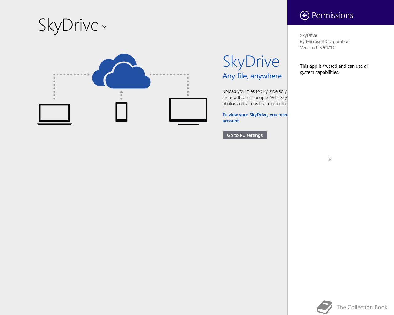
Task: Click the laptop device icon
Action: coord(54,114)
